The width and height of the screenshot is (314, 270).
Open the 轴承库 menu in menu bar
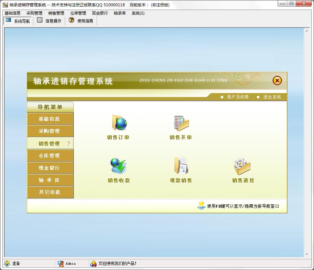click(120, 13)
